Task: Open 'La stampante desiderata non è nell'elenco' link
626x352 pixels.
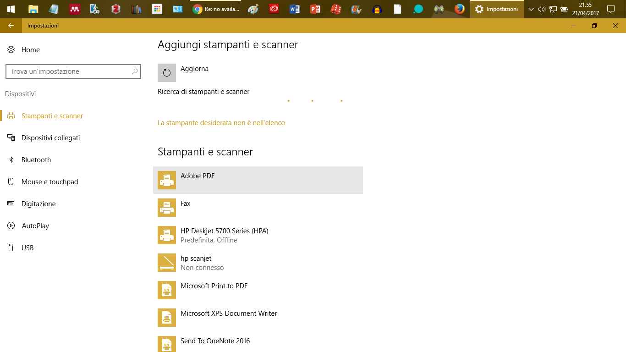Action: (221, 123)
